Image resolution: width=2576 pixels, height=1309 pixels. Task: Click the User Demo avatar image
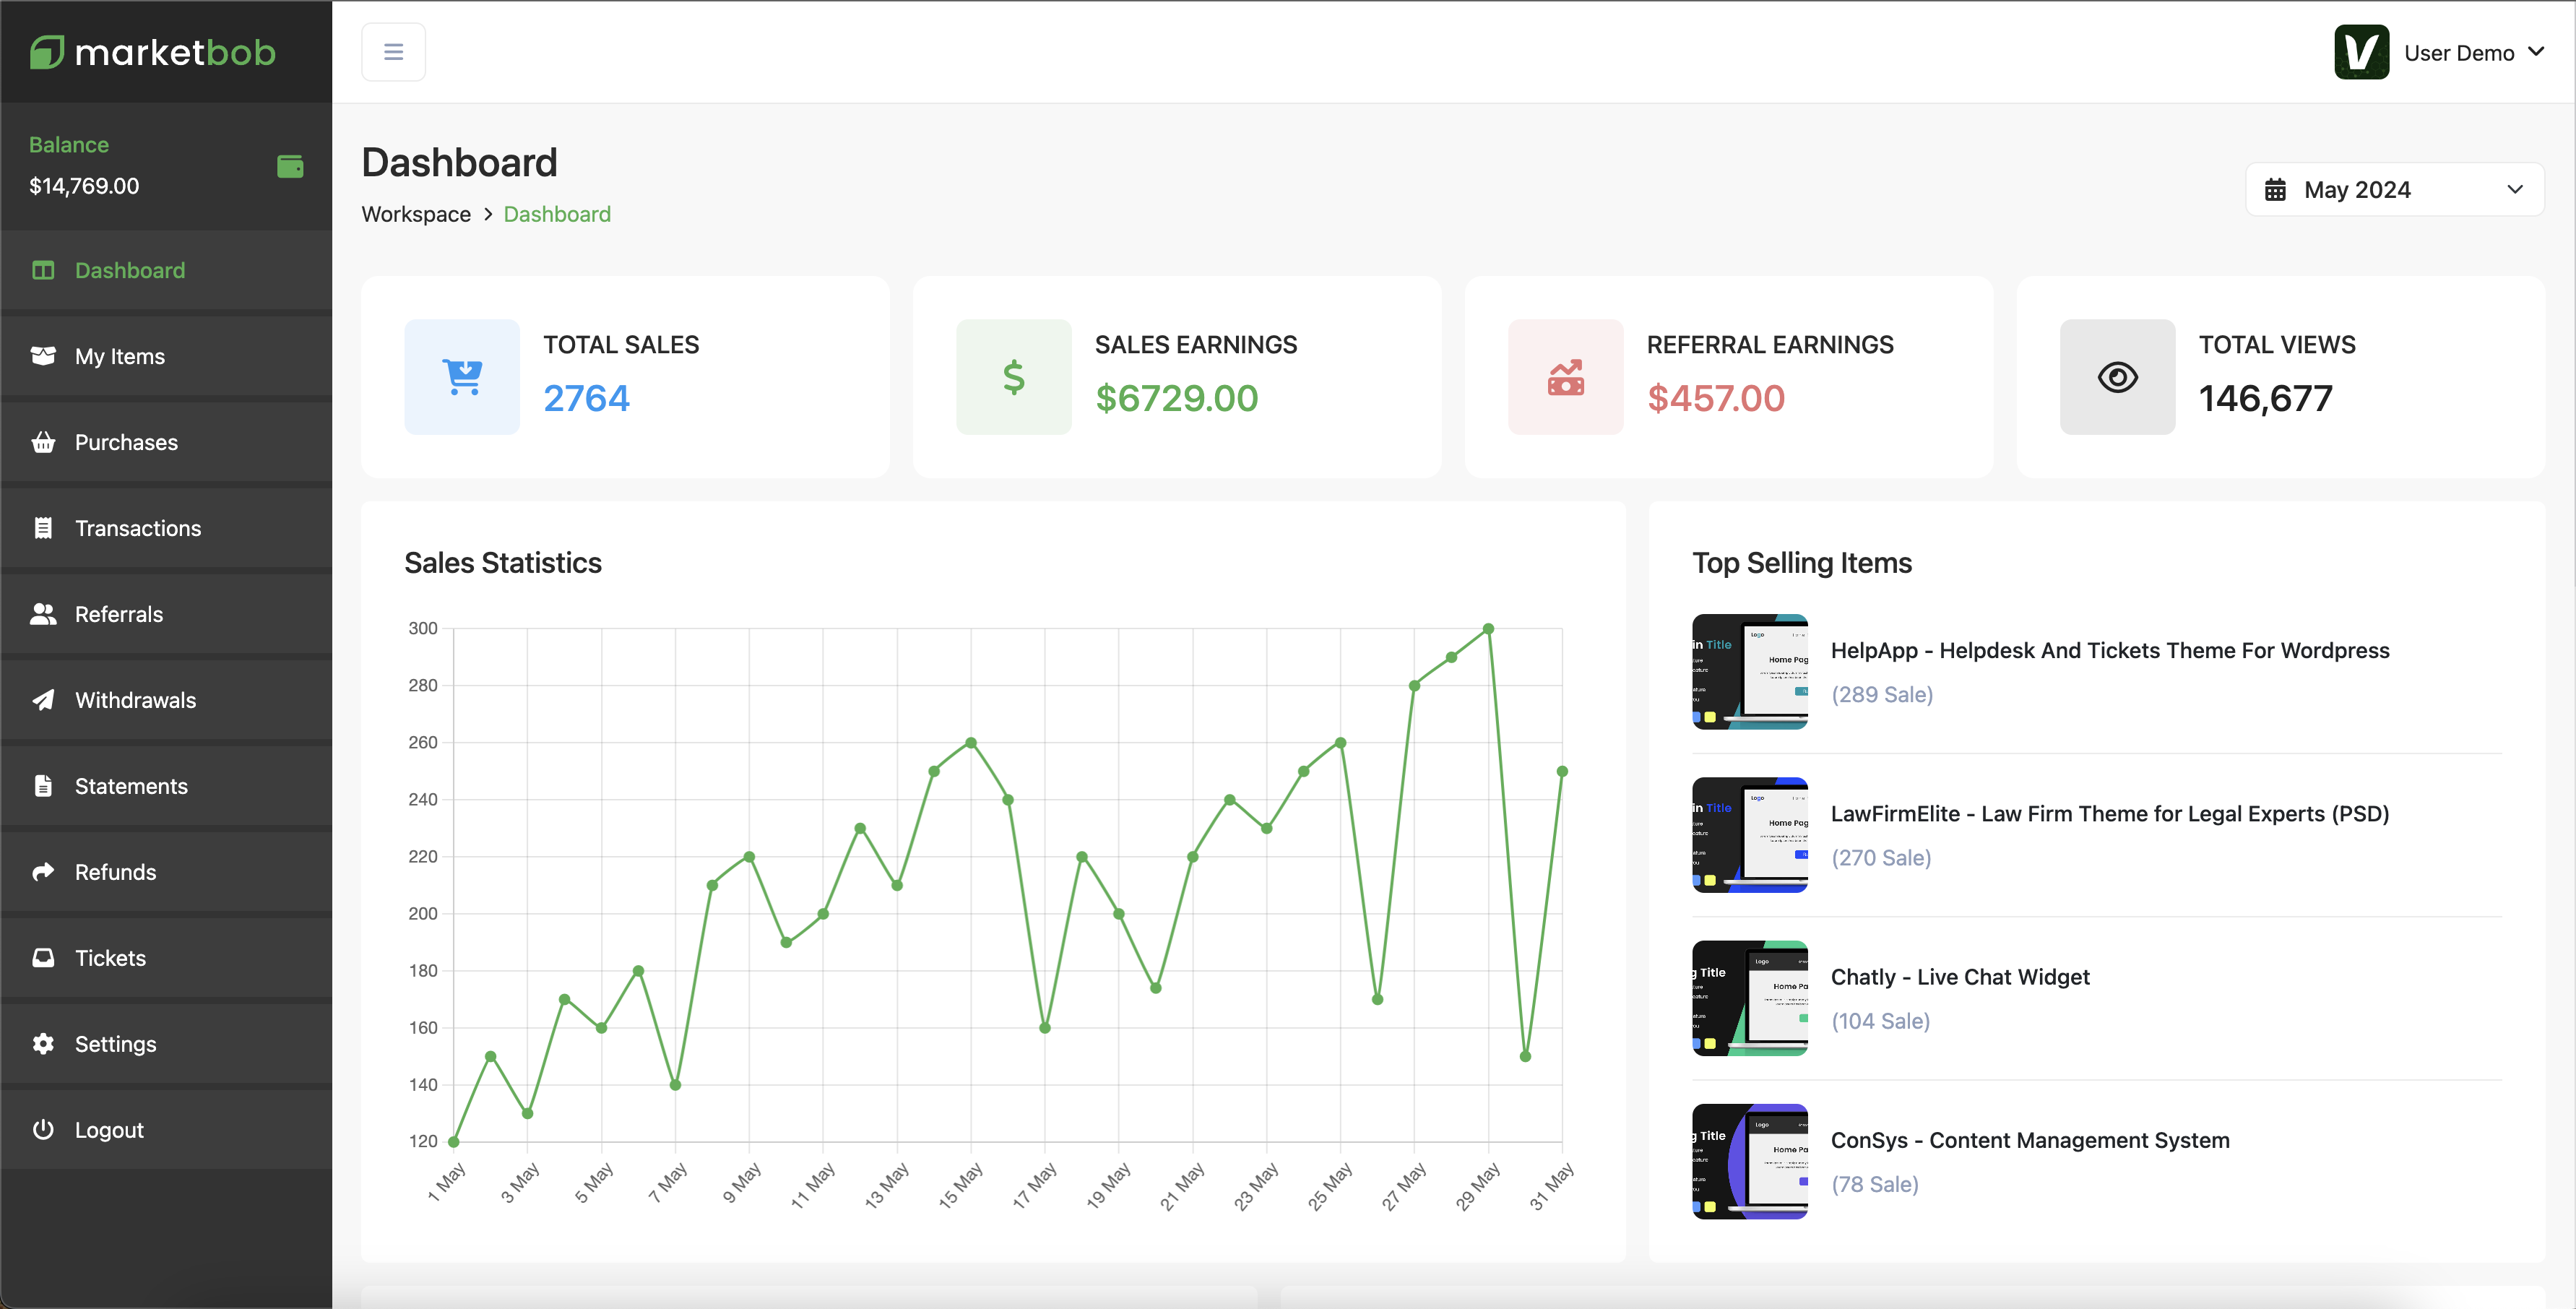[2361, 52]
